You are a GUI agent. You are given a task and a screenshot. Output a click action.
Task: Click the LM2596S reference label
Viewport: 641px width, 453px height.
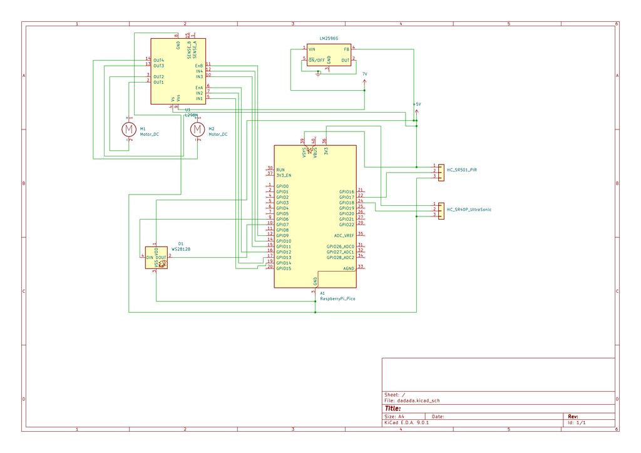pos(329,38)
